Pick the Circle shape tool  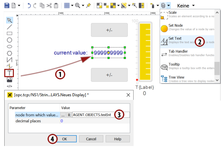point(9,40)
